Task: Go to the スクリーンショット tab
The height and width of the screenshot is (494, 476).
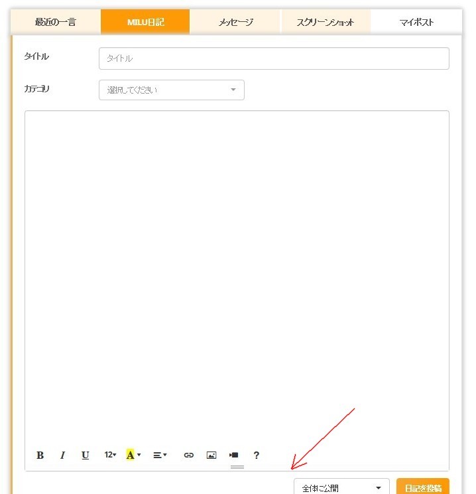Action: point(326,23)
